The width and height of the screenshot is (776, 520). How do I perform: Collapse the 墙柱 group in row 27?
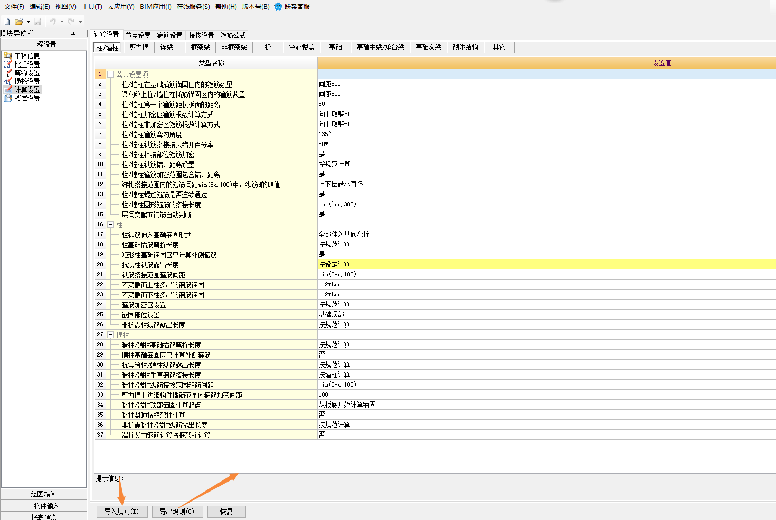(111, 335)
